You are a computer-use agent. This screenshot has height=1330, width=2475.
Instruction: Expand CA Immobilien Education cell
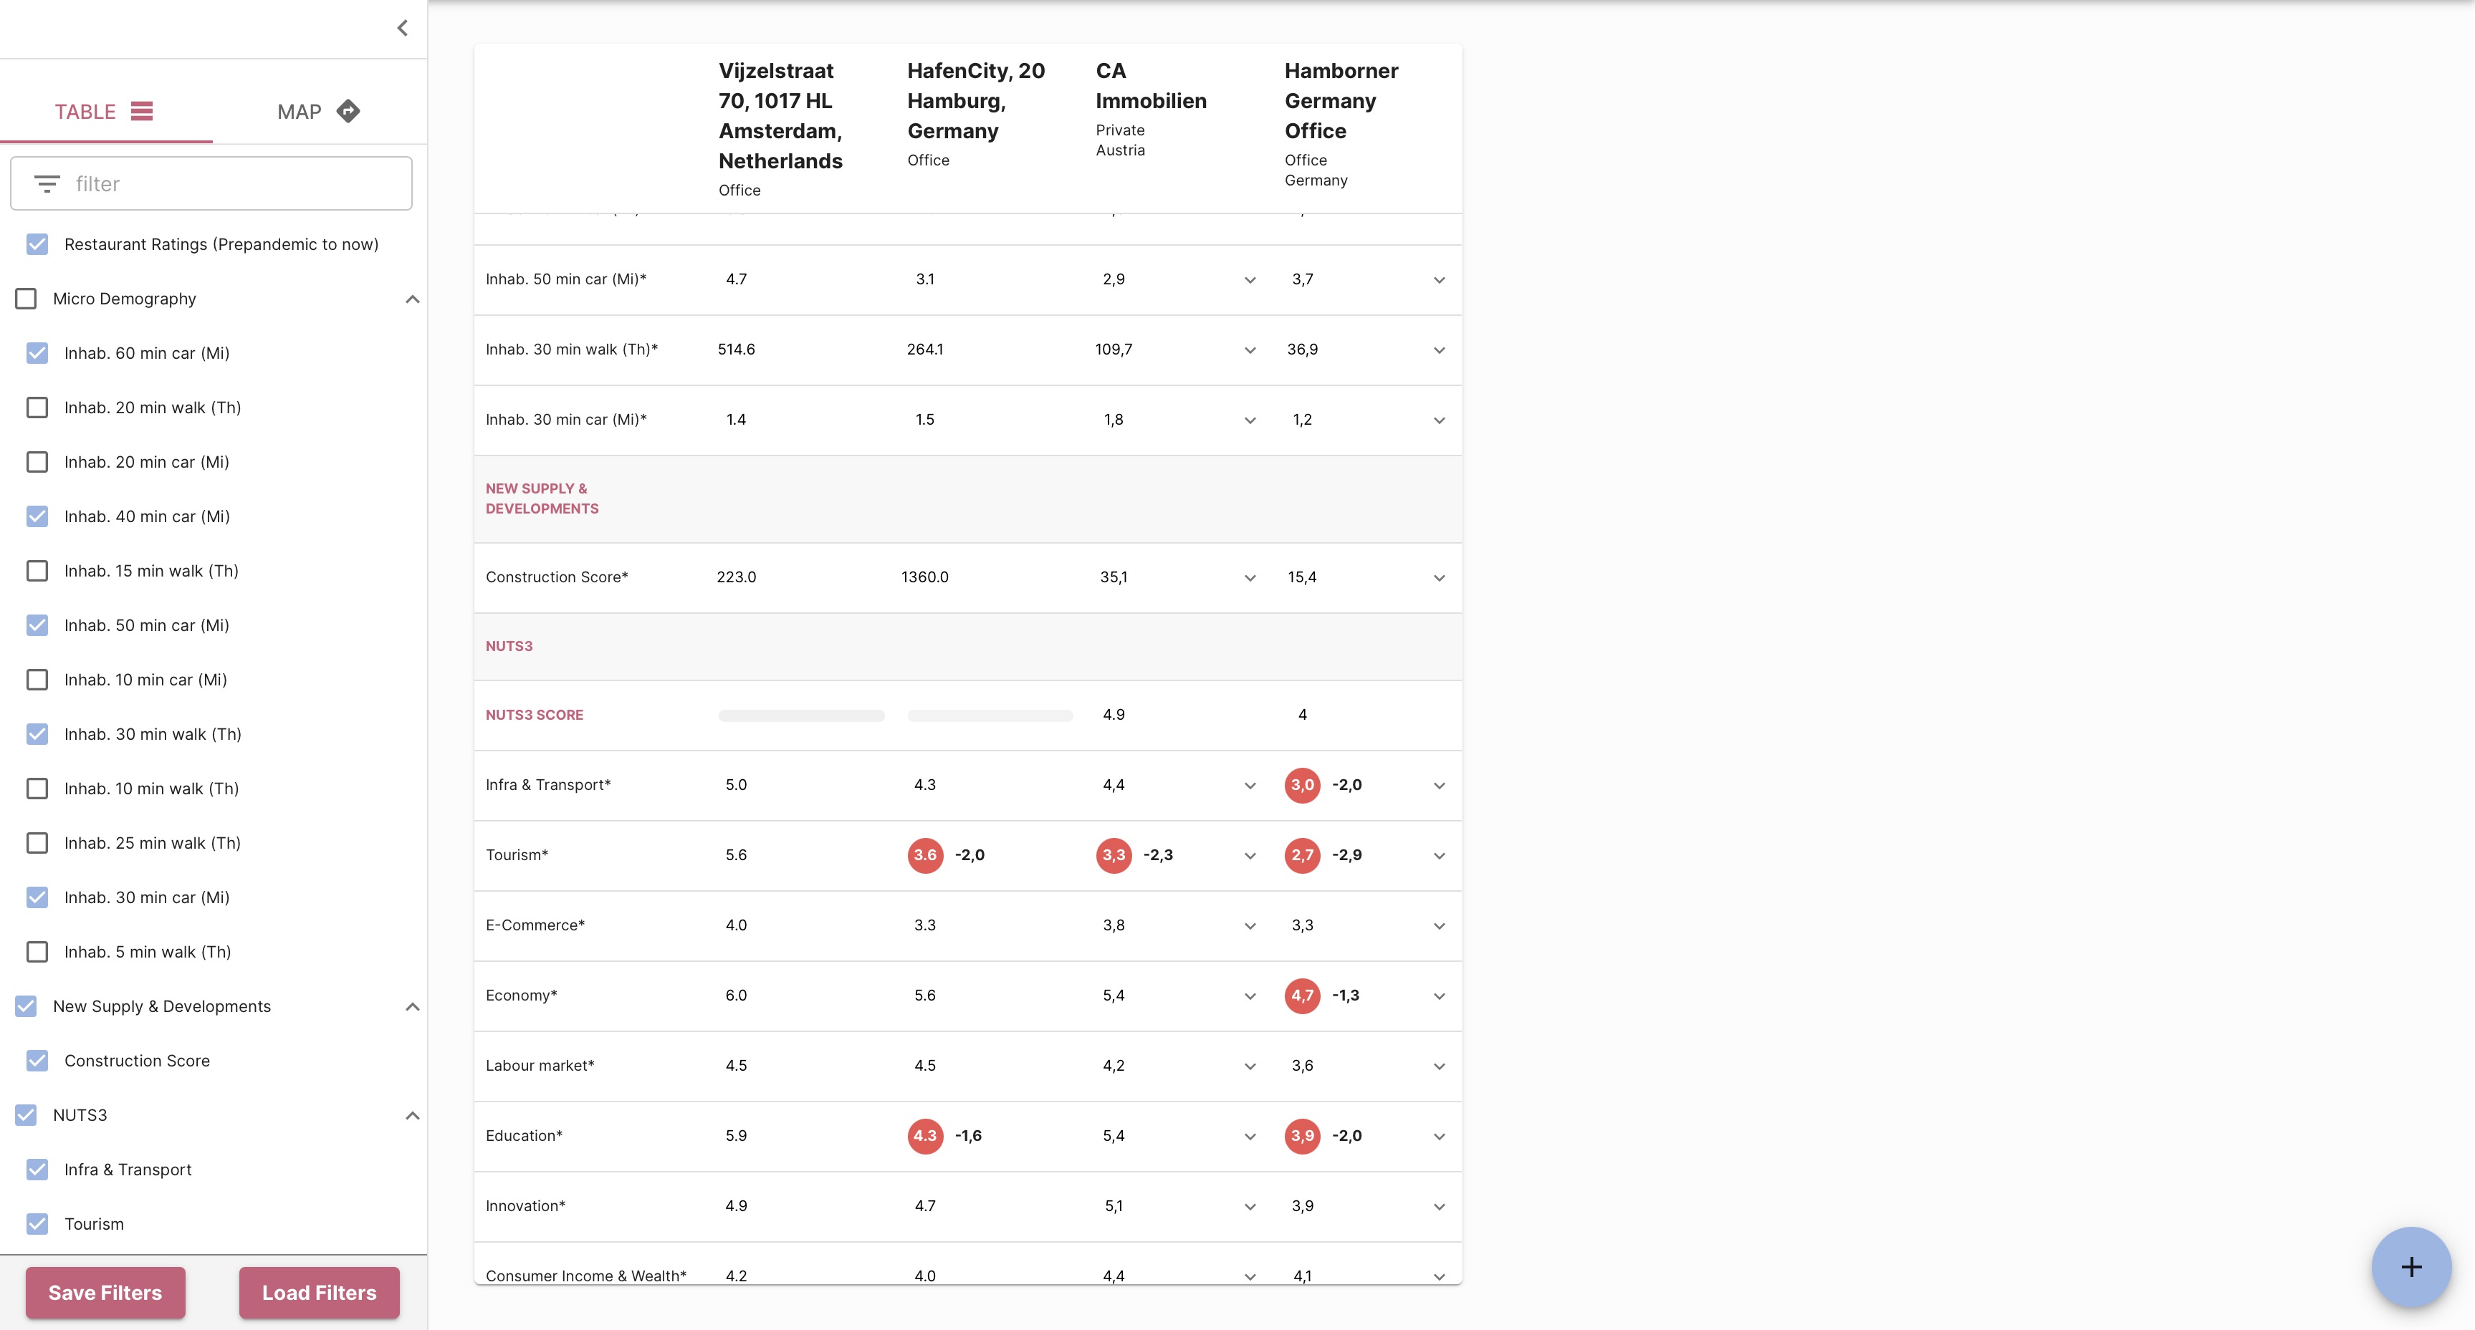pyautogui.click(x=1250, y=1136)
